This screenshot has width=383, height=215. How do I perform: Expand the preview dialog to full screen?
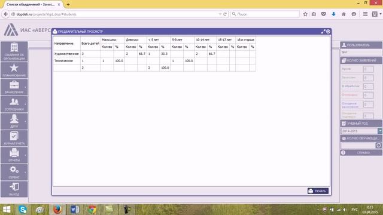(x=323, y=32)
